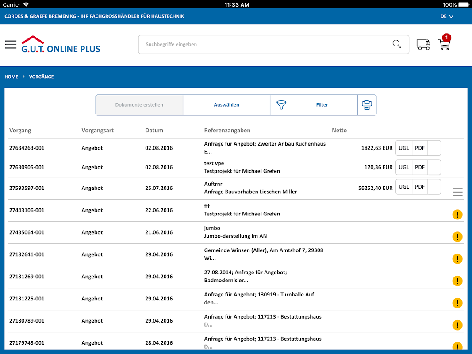The width and height of the screenshot is (472, 354).
Task: Open the hamburger menu beside the logo
Action: 11,44
